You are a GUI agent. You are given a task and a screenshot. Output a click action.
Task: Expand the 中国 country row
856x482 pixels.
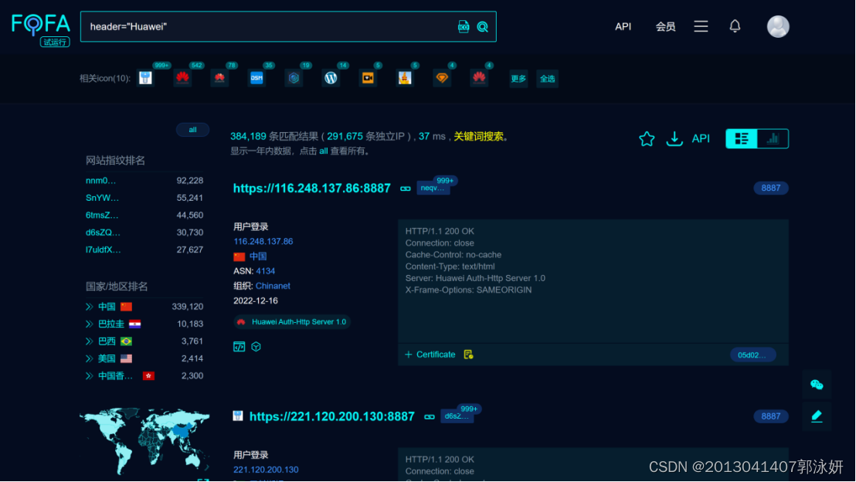[x=90, y=307]
